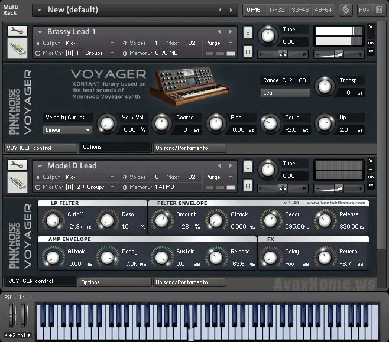
Task: Click the Filter Envelope Decay knob
Action: point(270,220)
